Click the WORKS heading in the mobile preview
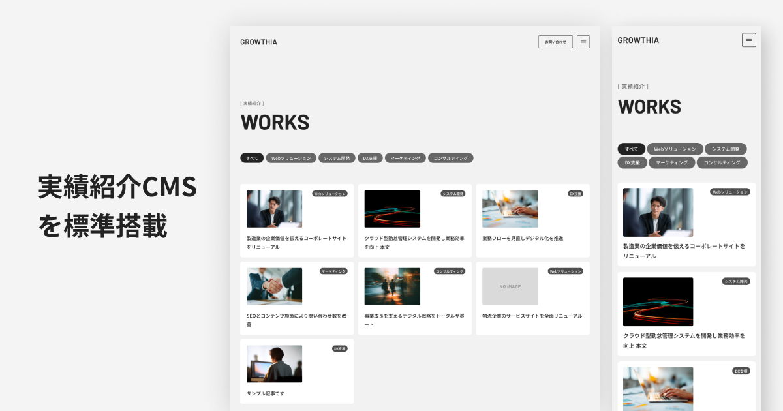Screen dimensions: 783x411 (649, 107)
